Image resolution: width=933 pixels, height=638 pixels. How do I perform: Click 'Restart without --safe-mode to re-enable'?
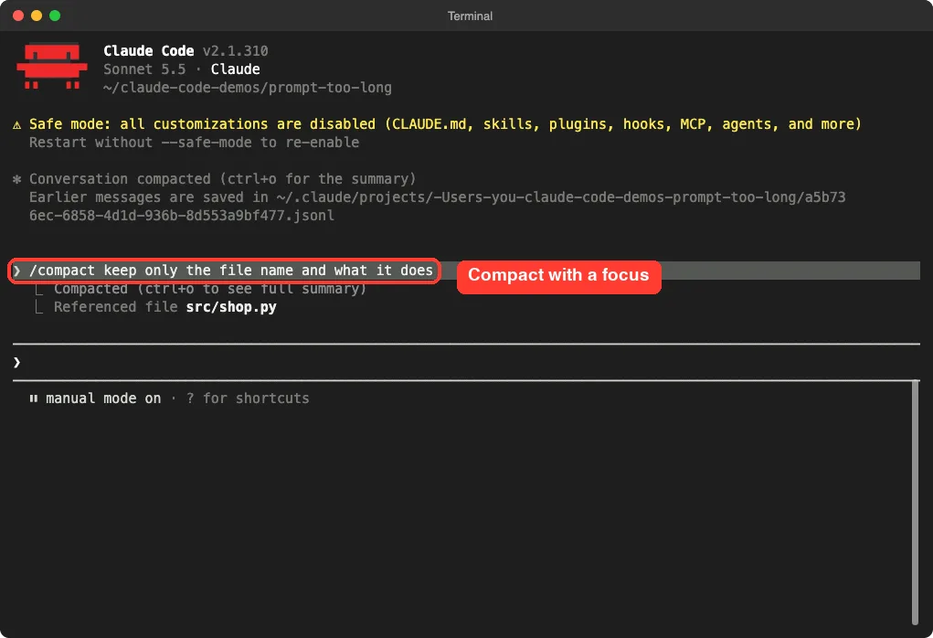click(x=194, y=143)
